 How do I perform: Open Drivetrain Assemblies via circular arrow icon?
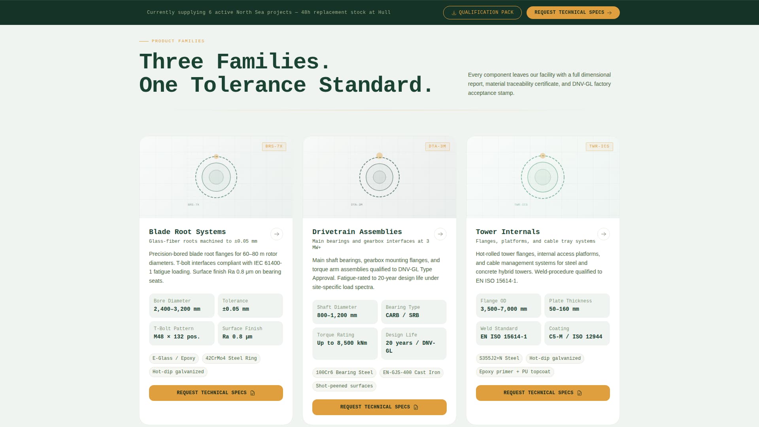(x=440, y=234)
